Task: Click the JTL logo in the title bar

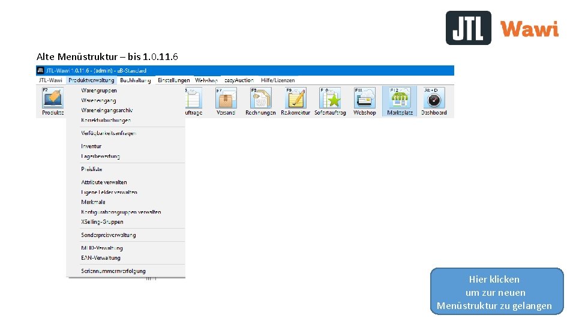Action: (40, 71)
